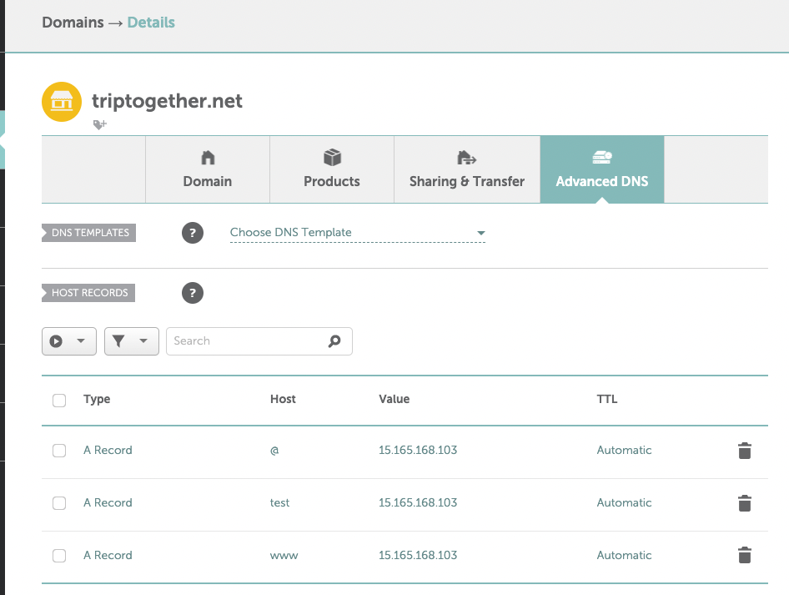Click the triptogether.net domain title
The image size is (789, 595).
[167, 101]
